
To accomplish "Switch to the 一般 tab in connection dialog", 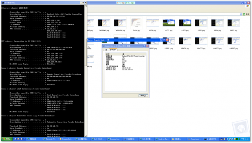I will (106, 50).
